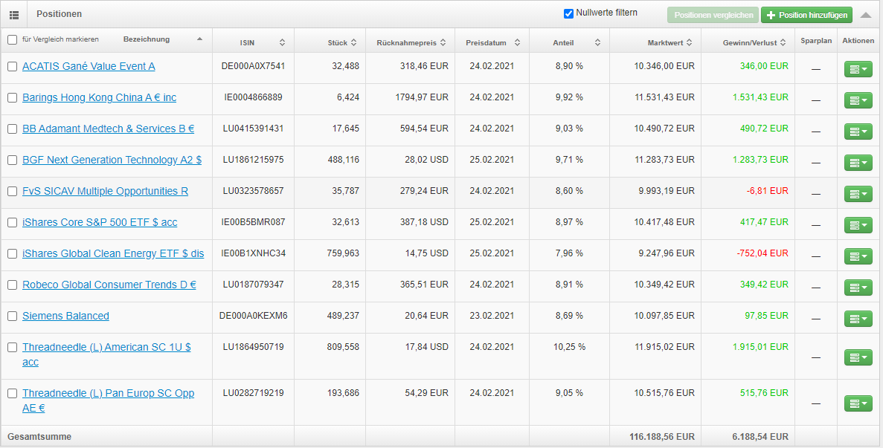Sort by Rücknahmepreis column arrows

click(443, 43)
